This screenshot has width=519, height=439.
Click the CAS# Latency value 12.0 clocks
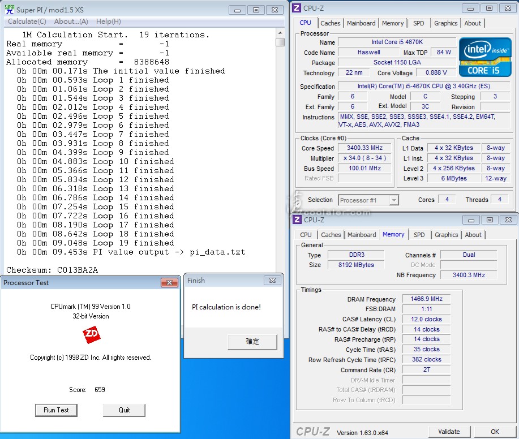[426, 319]
